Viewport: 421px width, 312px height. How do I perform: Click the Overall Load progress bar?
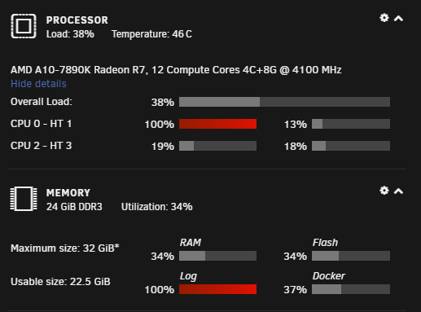[x=284, y=102]
